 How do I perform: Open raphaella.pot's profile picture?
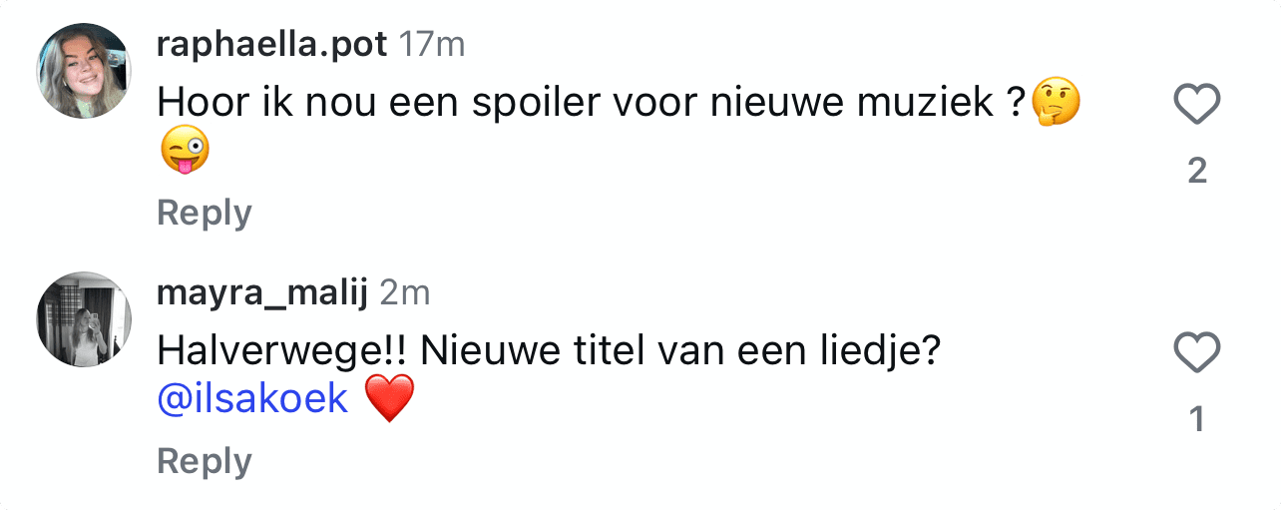click(x=84, y=71)
